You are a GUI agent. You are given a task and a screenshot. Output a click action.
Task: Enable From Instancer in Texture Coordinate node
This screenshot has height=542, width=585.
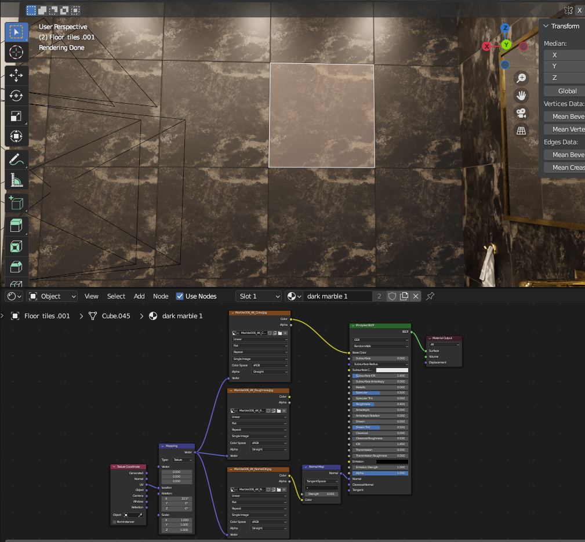pos(115,522)
